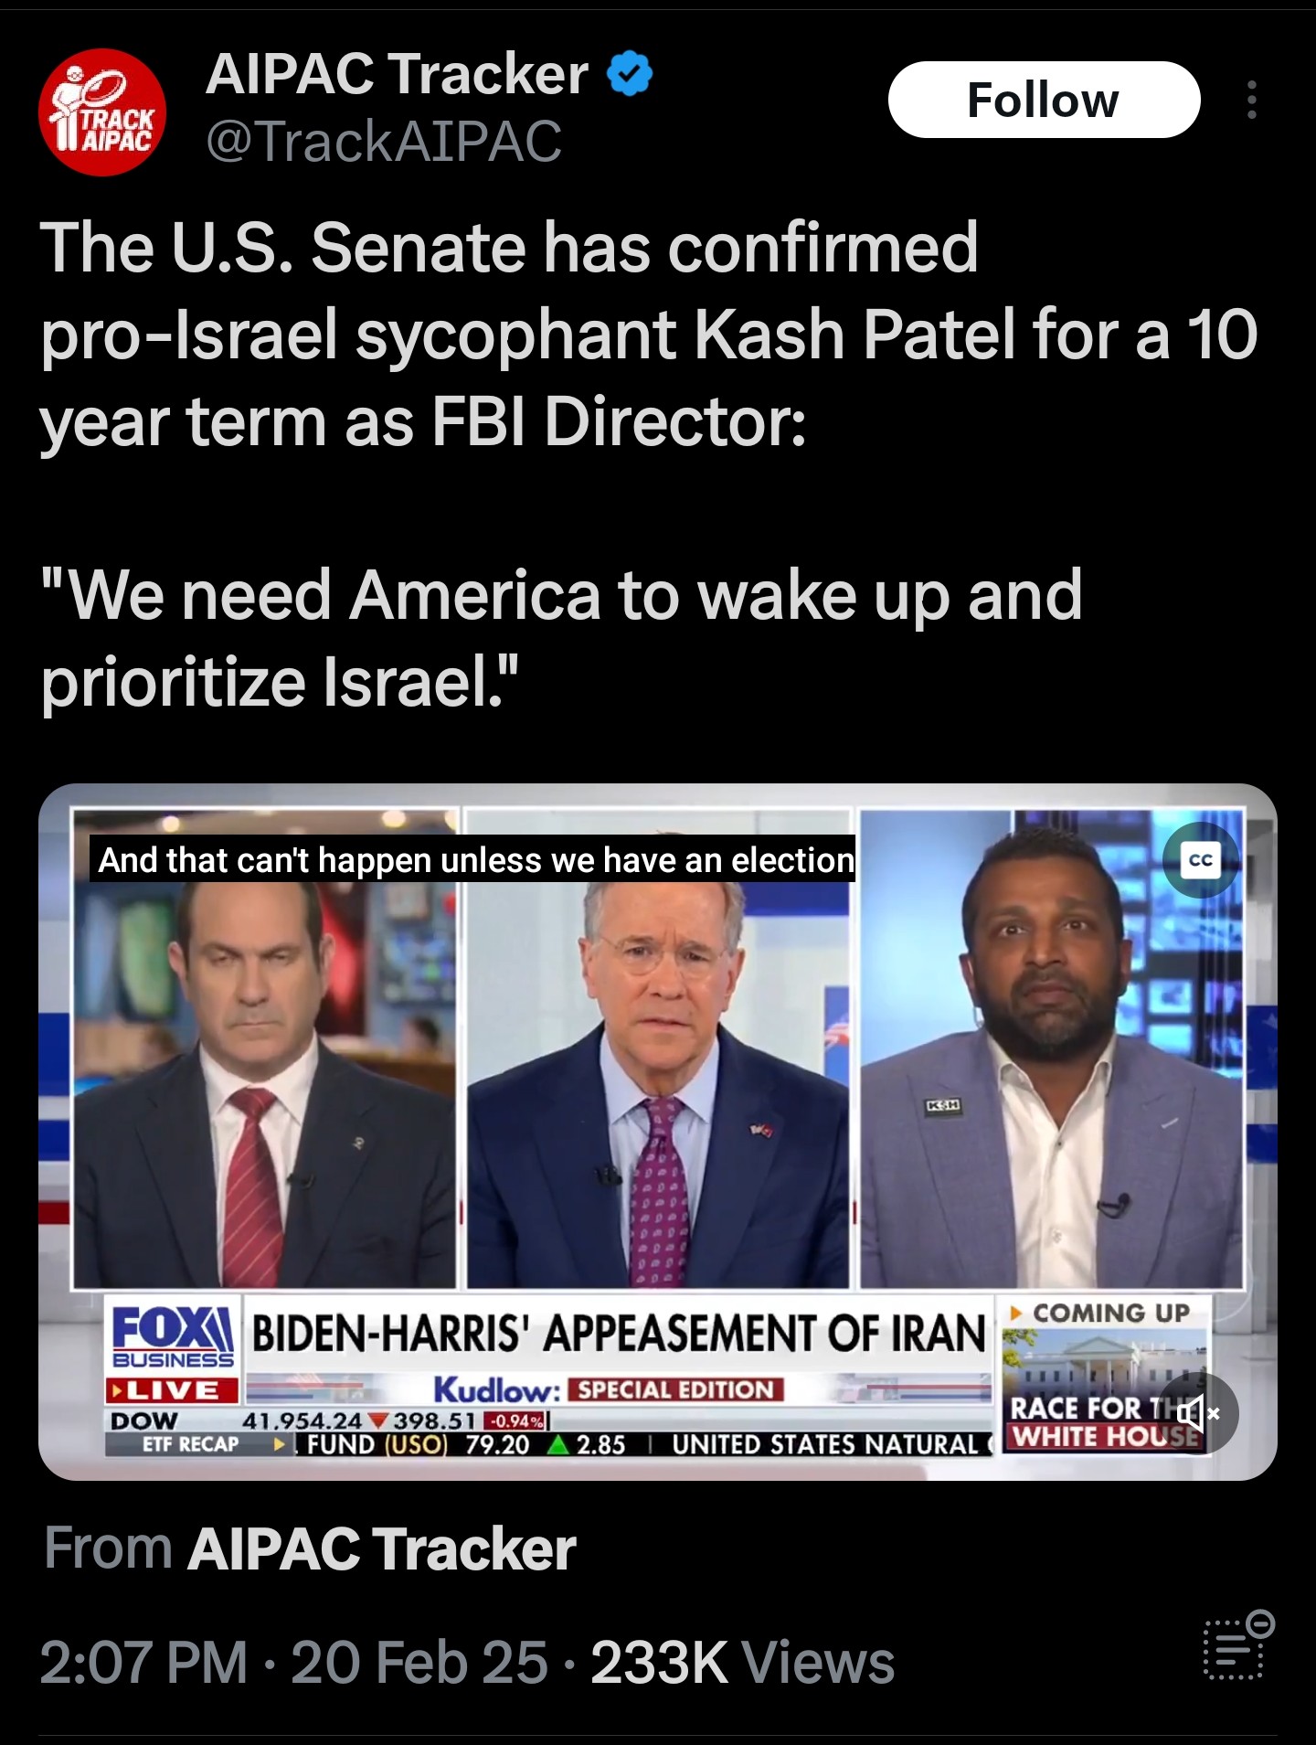Select the post text about Senate confirmation
Viewport: 1316px width, 1745px height.
point(649,335)
